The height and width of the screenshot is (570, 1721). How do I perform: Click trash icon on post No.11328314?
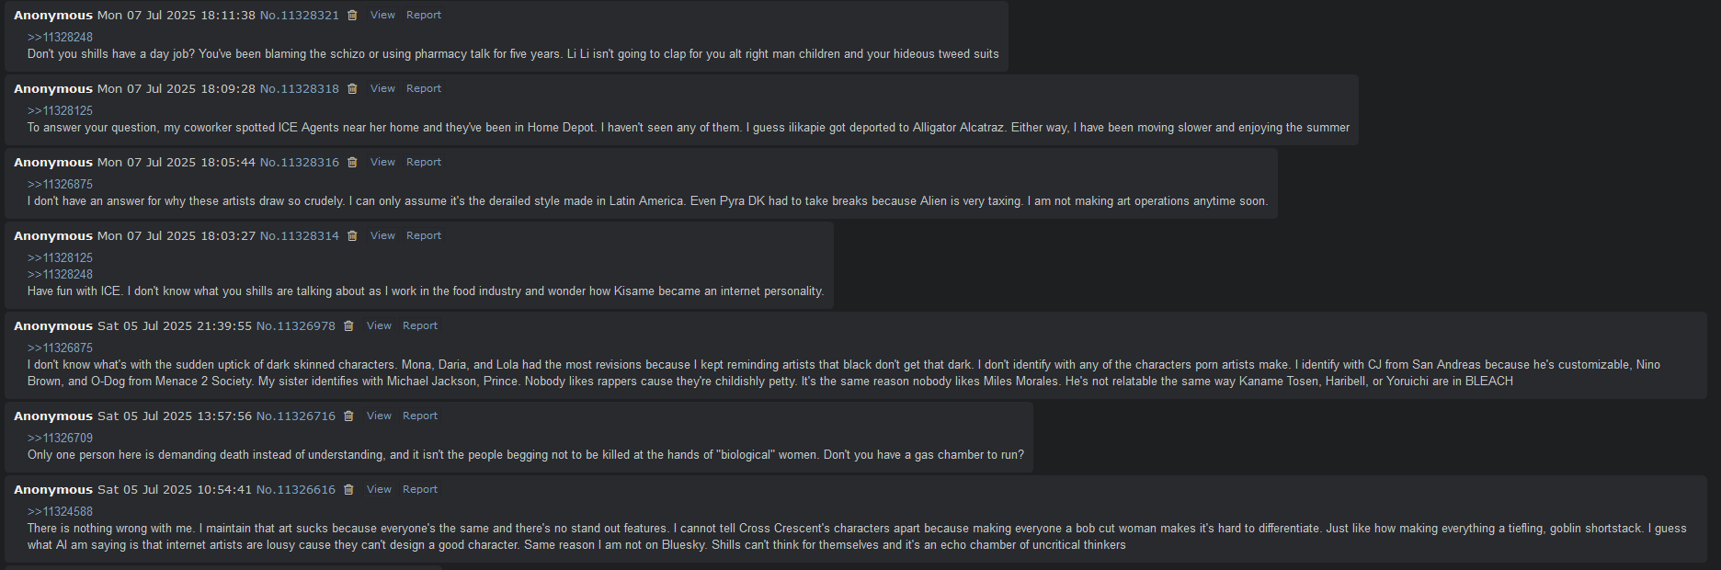click(352, 236)
